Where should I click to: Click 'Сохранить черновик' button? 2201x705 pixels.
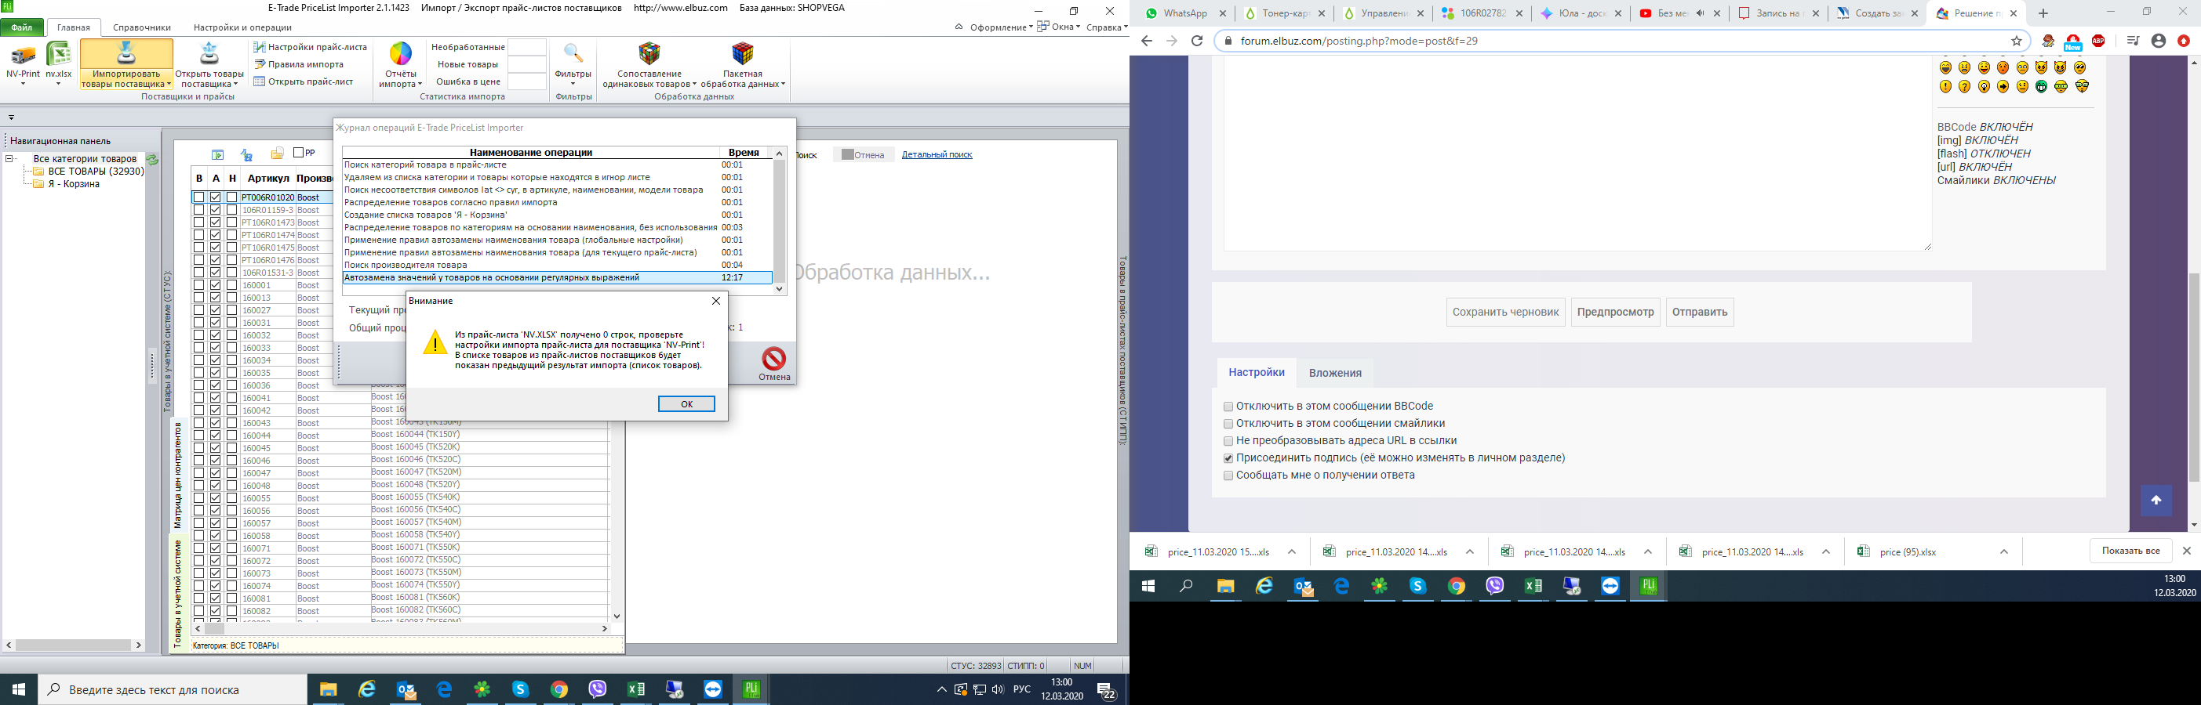click(1505, 313)
